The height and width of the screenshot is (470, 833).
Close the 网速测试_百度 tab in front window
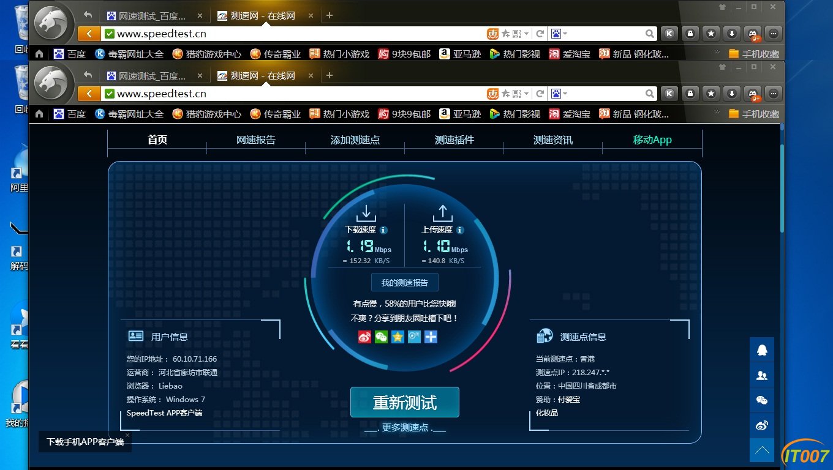click(200, 76)
